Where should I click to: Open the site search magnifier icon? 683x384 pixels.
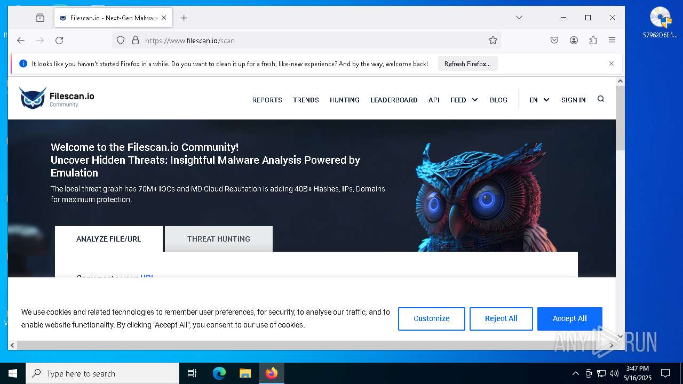[x=601, y=99]
